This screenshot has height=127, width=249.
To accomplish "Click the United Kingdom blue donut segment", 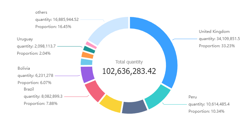I will [x=168, y=48].
